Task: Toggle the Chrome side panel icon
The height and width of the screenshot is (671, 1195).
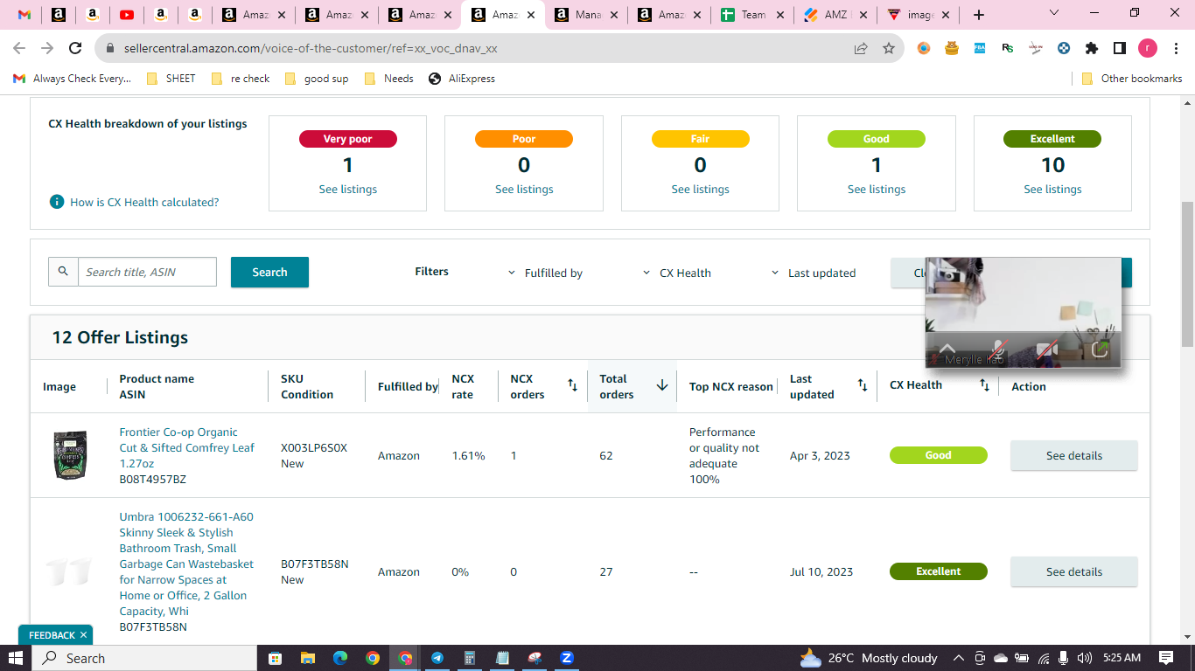Action: 1120,49
